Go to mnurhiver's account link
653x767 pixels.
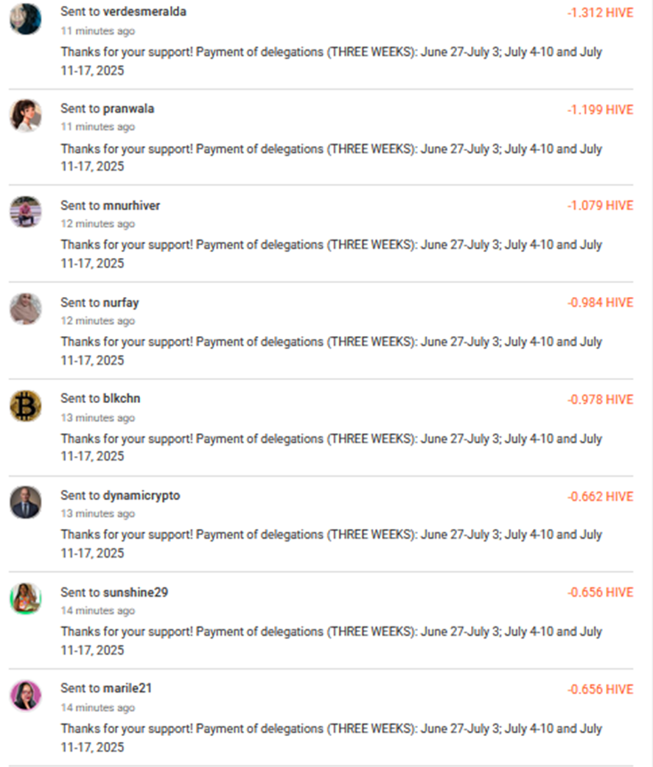pos(132,206)
